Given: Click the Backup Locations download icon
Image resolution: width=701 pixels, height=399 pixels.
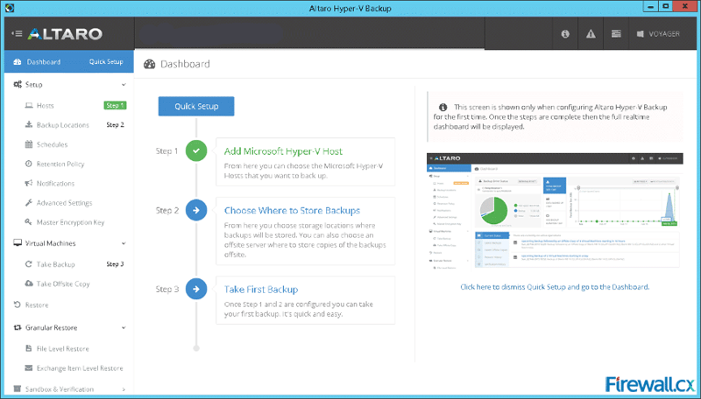Looking at the screenshot, I should (x=29, y=124).
